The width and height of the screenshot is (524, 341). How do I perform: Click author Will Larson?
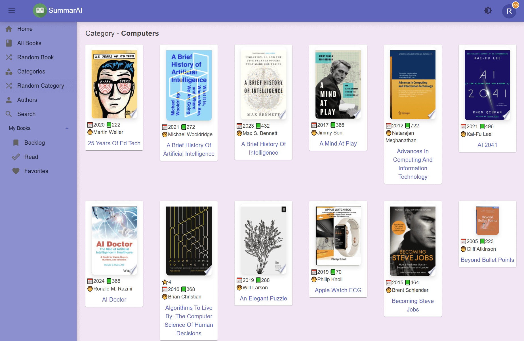click(255, 288)
